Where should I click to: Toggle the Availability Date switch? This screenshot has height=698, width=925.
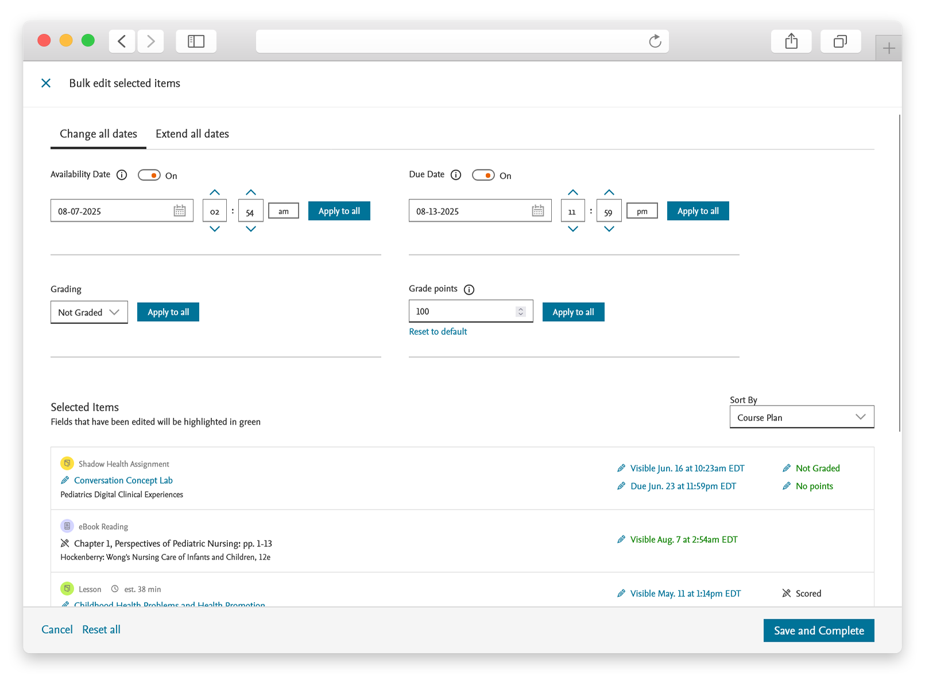(149, 175)
